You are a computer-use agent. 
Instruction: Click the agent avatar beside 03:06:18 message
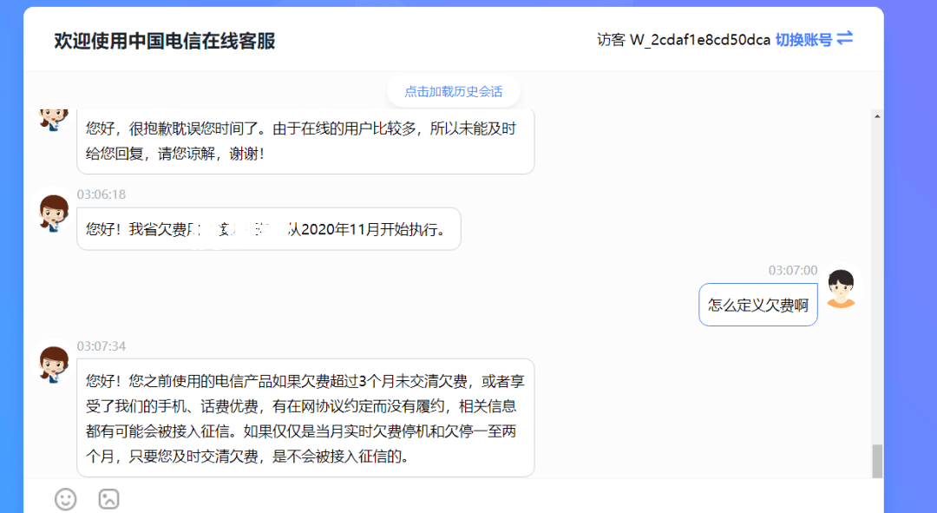click(x=54, y=213)
